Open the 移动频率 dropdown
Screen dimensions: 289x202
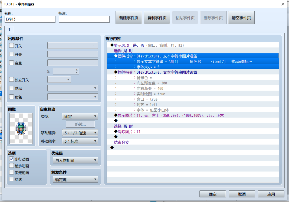click(80, 141)
